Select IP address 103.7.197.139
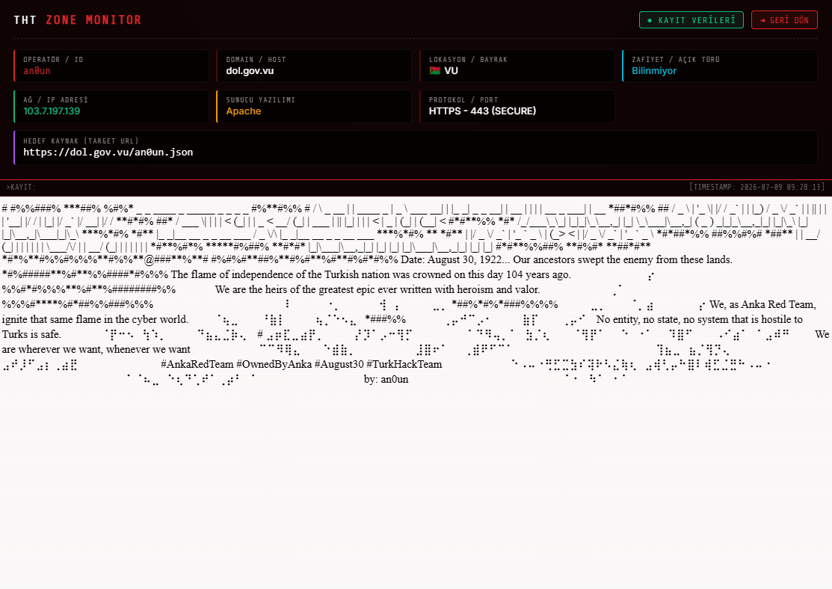The height and width of the screenshot is (589, 832). (52, 111)
